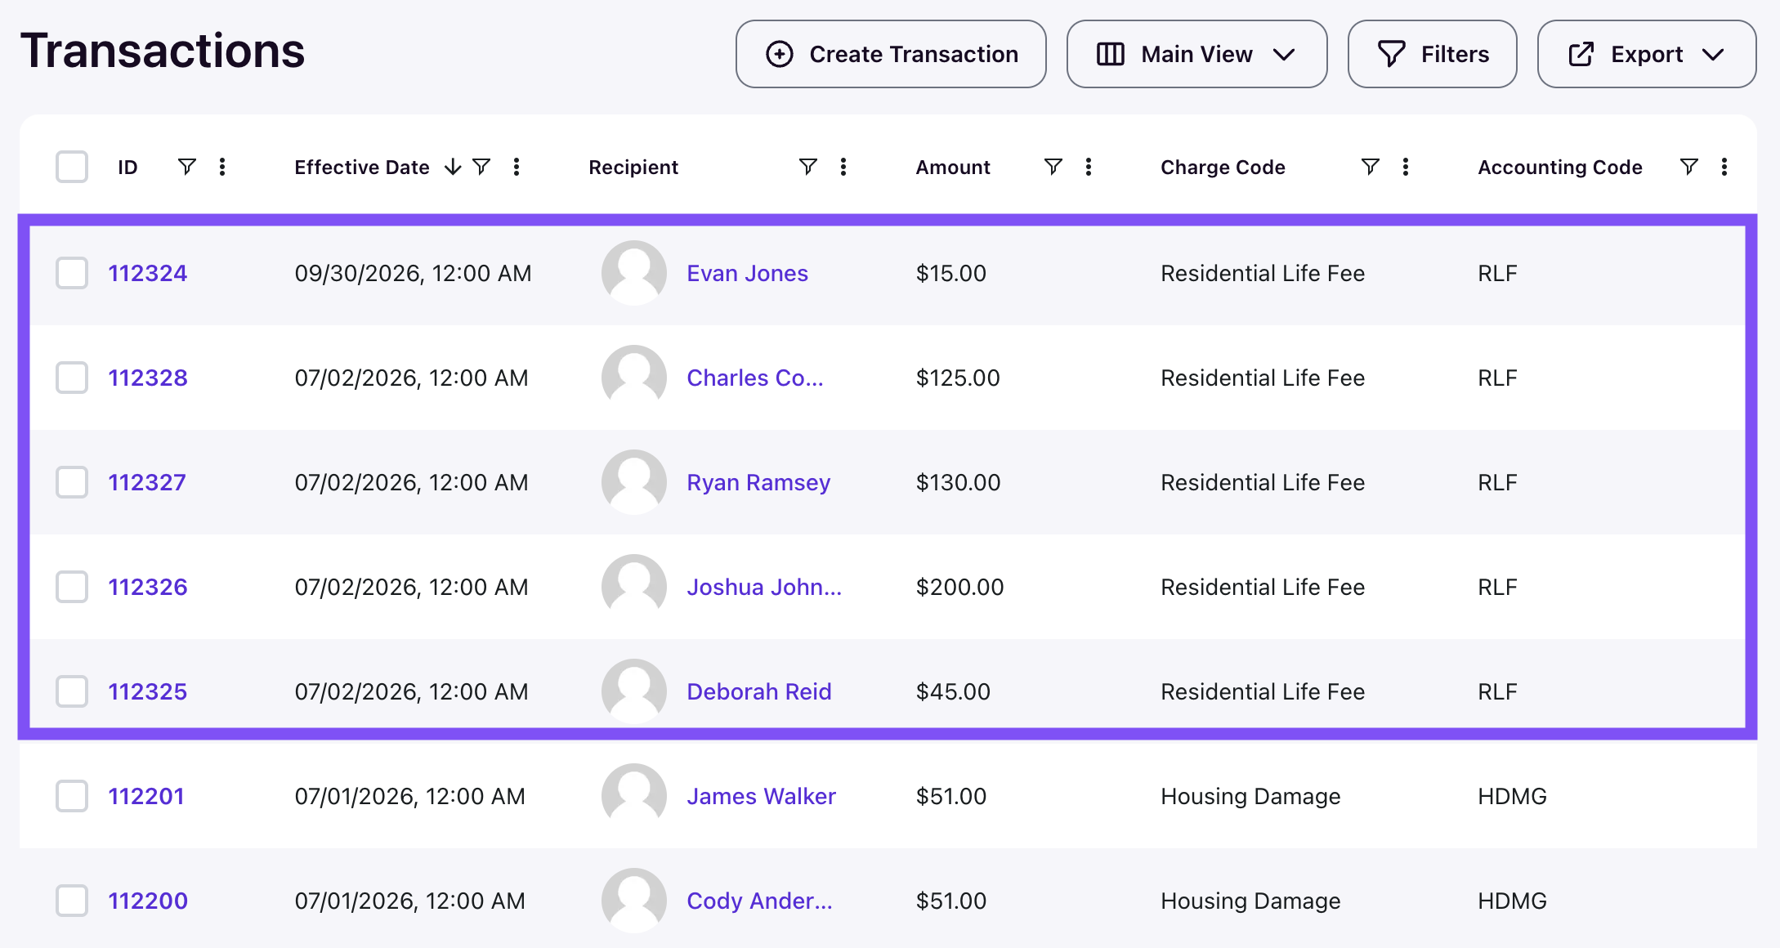Click Deborah Reid avatar icon
1780x948 pixels.
(634, 691)
